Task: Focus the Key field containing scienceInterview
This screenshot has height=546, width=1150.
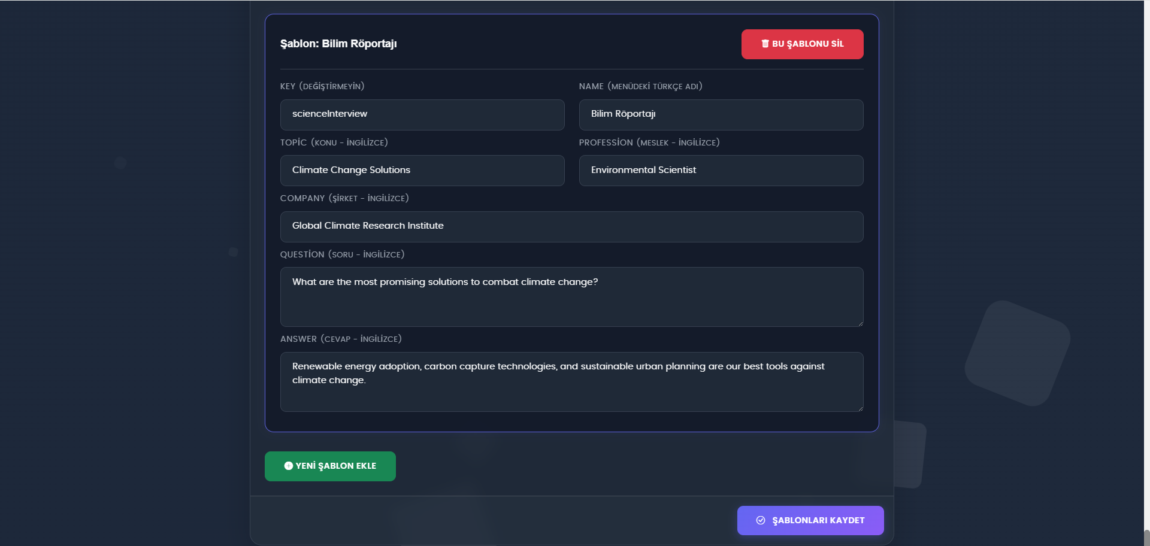Action: [422, 114]
